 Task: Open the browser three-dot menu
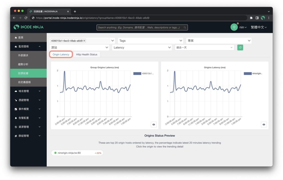pyautogui.click(x=269, y=18)
